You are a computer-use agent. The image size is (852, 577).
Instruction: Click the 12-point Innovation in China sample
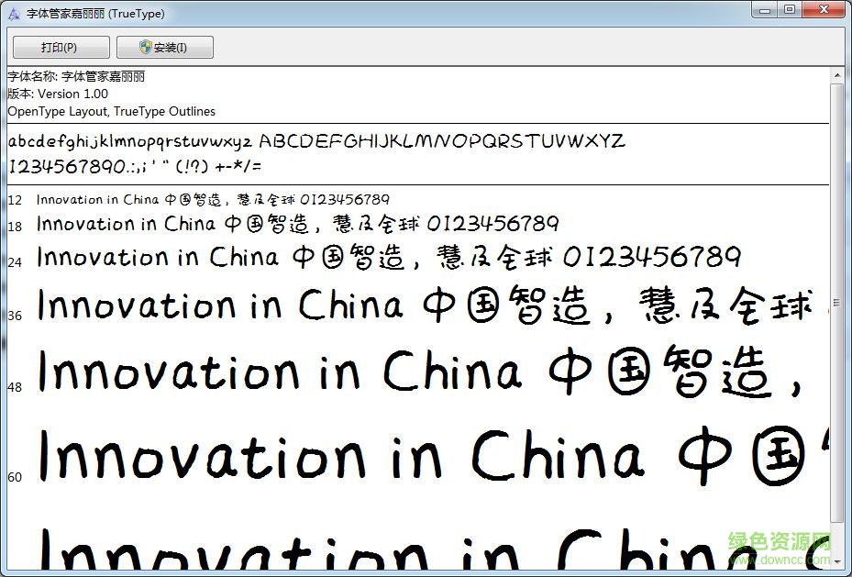click(x=213, y=200)
